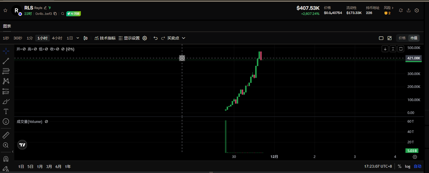This screenshot has width=429, height=173.
Task: Open 显示设置 display settings
Action: point(129,38)
